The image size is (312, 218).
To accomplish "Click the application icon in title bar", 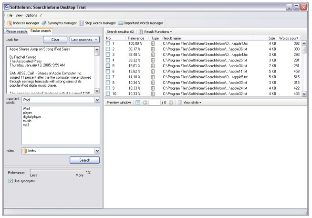I will [7, 7].
